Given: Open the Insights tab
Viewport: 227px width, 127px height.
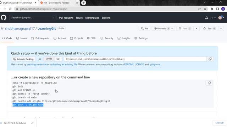Looking at the screenshot, I should pyautogui.click(x=124, y=38).
